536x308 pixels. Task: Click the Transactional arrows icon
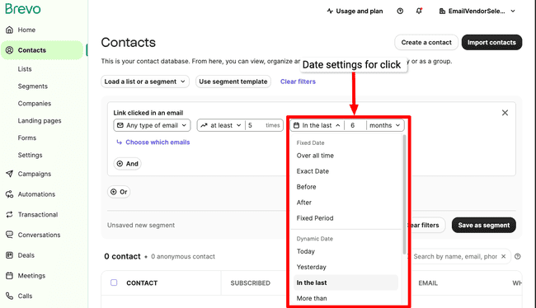9,214
